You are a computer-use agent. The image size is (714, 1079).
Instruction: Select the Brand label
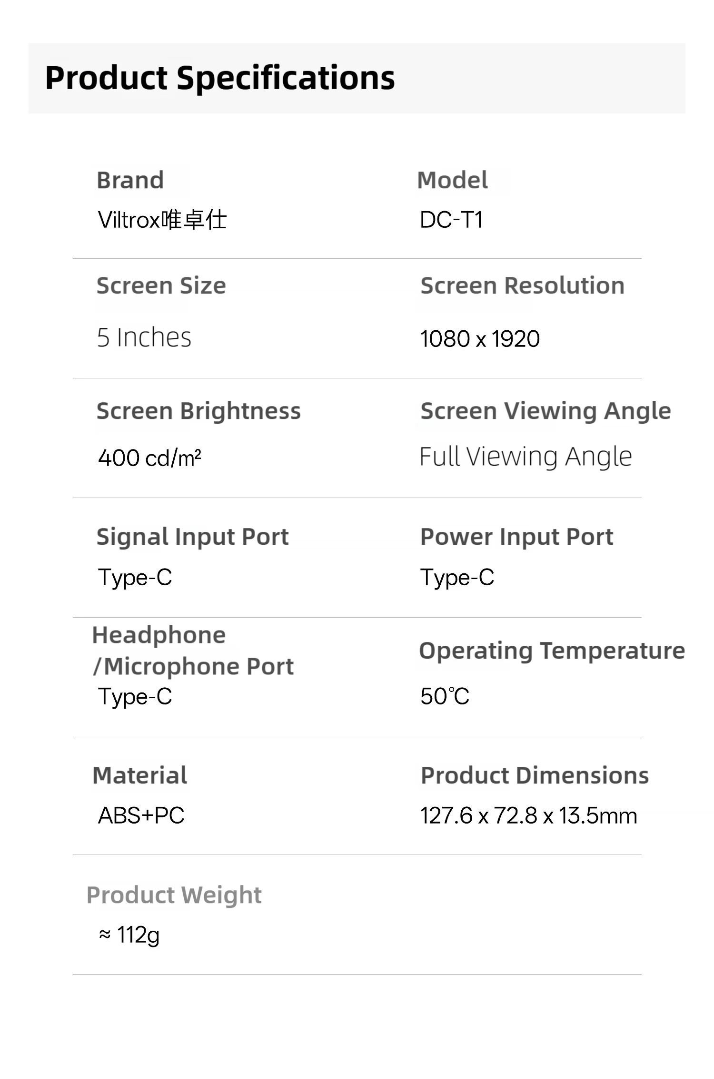(130, 181)
